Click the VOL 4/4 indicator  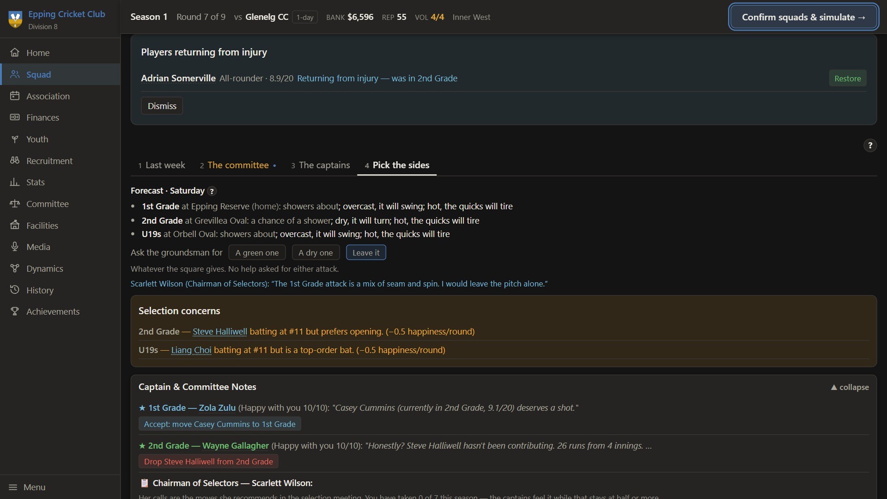429,17
